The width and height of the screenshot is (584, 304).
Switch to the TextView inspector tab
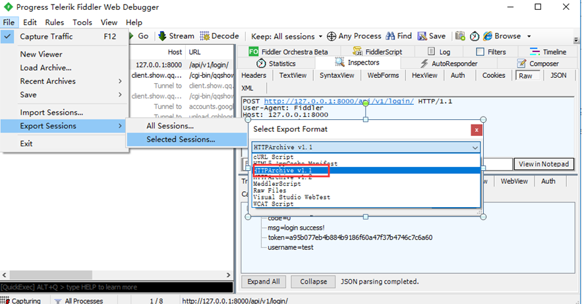(x=293, y=75)
